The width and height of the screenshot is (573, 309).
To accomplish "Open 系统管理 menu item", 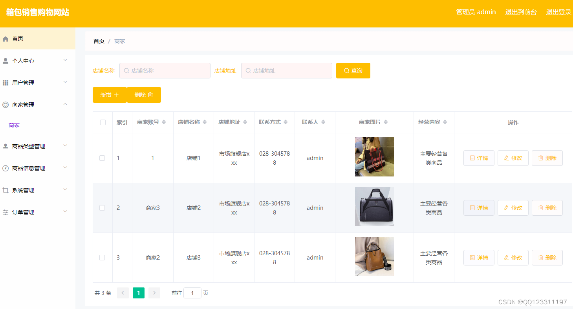I will tap(38, 190).
